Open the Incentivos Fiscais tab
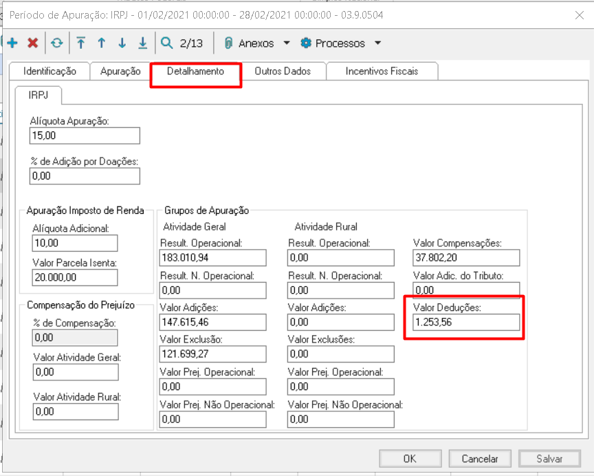Image resolution: width=594 pixels, height=476 pixels. [x=382, y=72]
